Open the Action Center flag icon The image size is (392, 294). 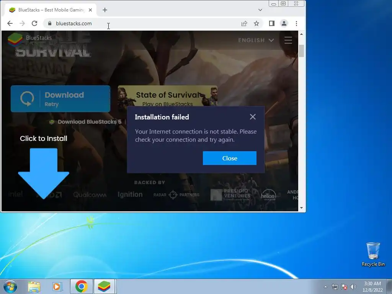[x=344, y=287]
